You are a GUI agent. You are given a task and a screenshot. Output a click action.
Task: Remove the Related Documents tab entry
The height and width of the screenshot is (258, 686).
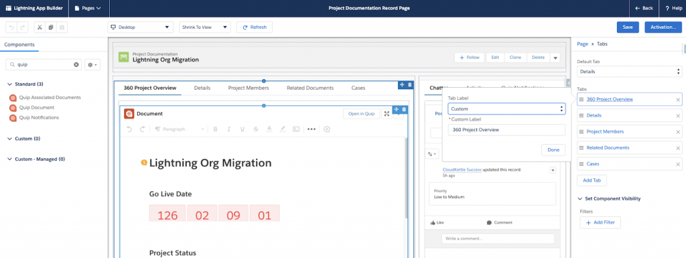[678, 148]
